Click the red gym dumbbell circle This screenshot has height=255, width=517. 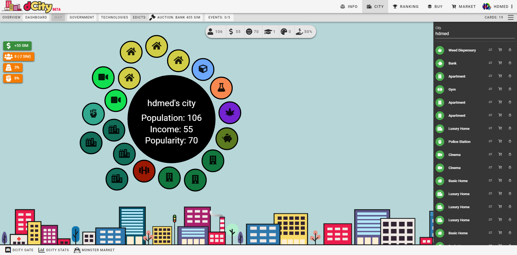coord(144,171)
